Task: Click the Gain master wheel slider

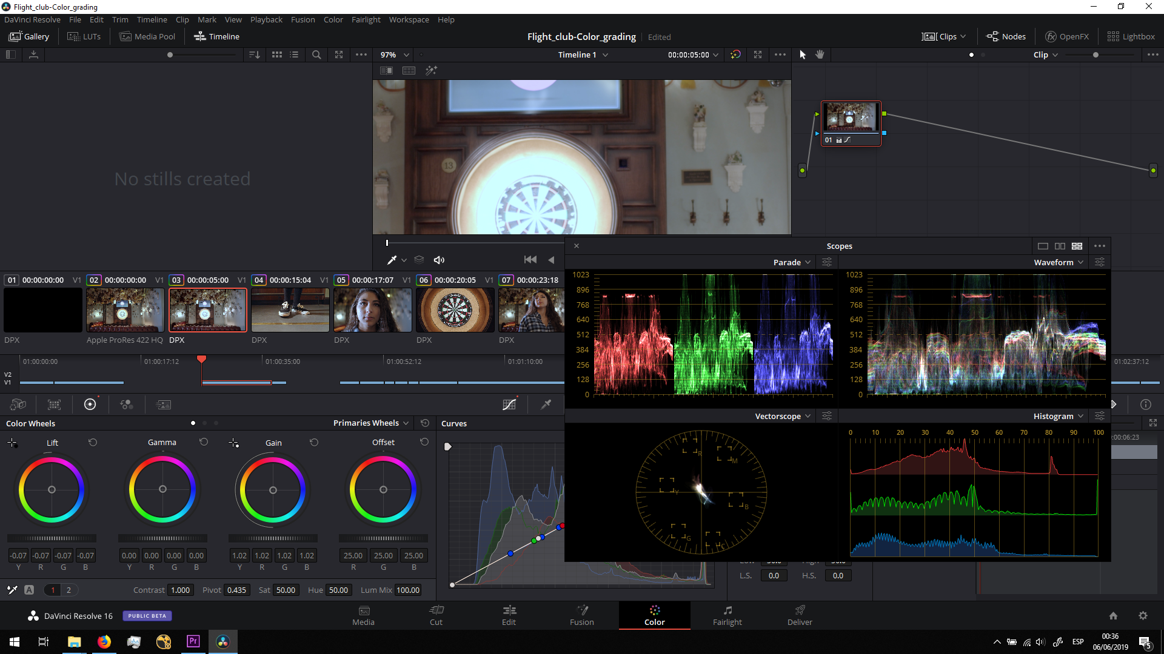Action: point(273,538)
